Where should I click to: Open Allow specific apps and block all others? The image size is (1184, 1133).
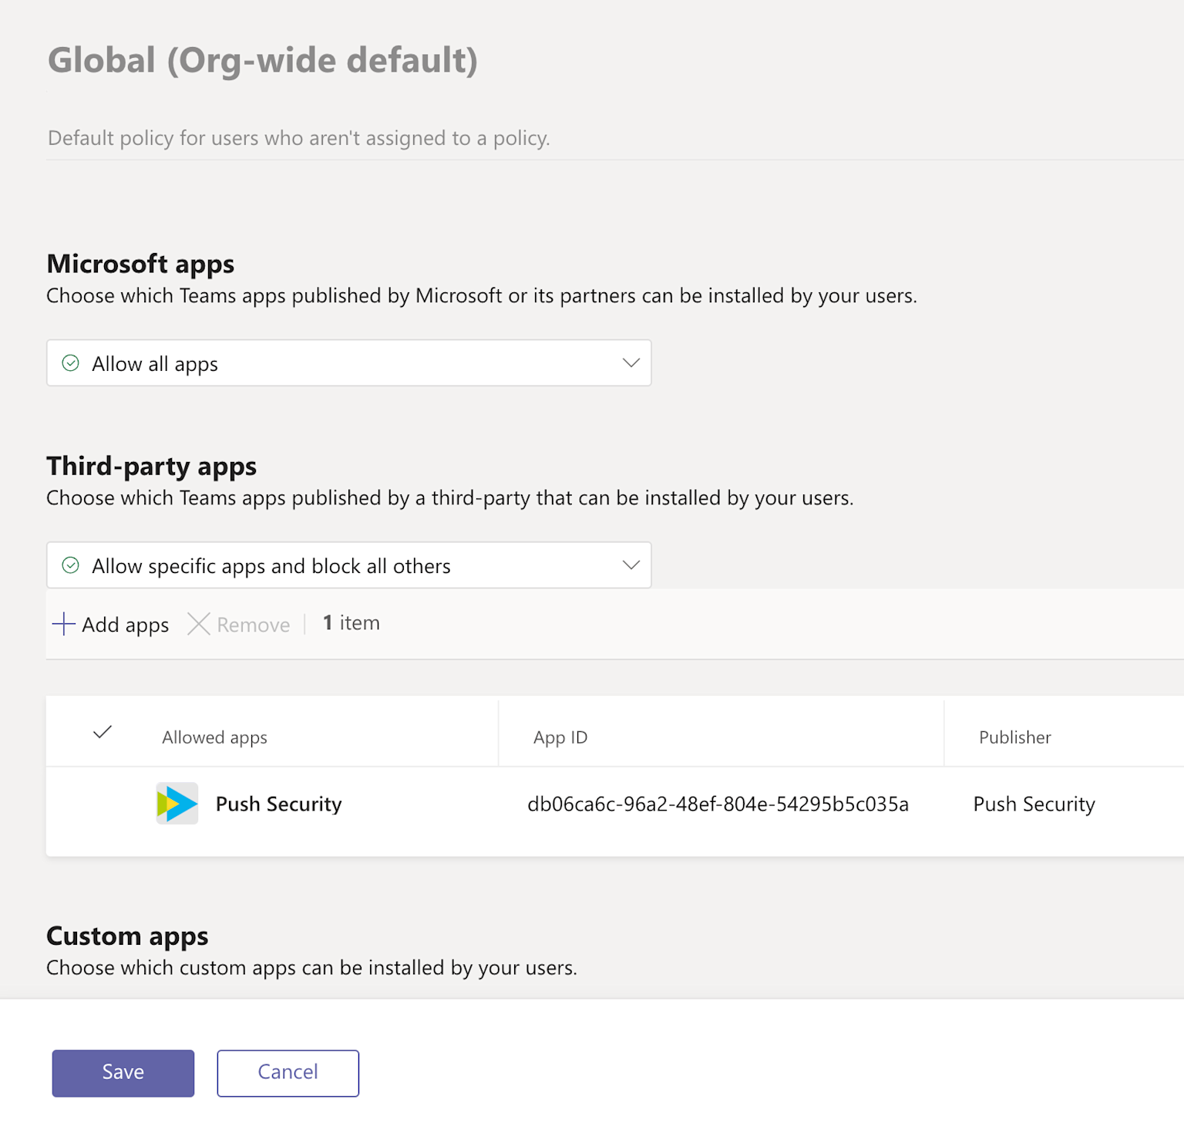click(x=348, y=565)
